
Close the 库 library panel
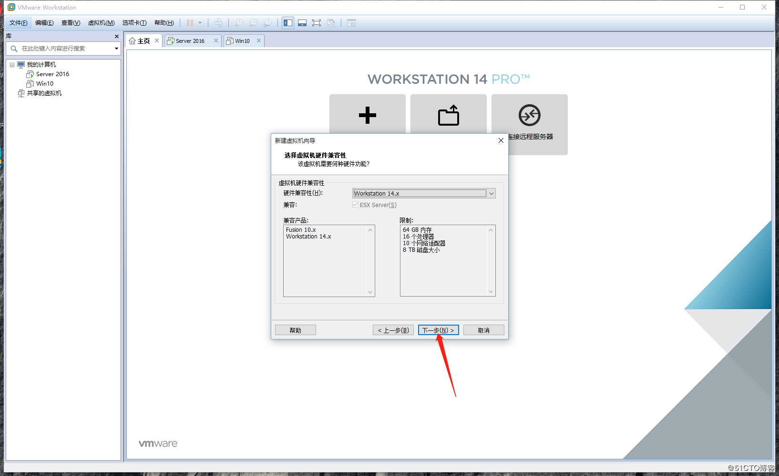[117, 37]
